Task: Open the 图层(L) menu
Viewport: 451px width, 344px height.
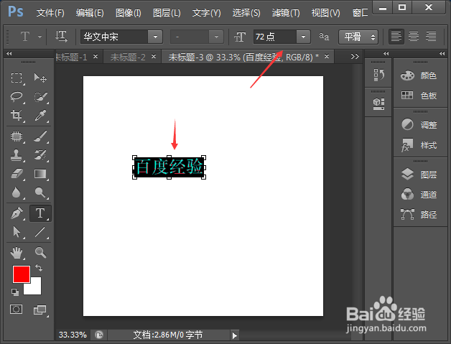Action: (x=167, y=13)
